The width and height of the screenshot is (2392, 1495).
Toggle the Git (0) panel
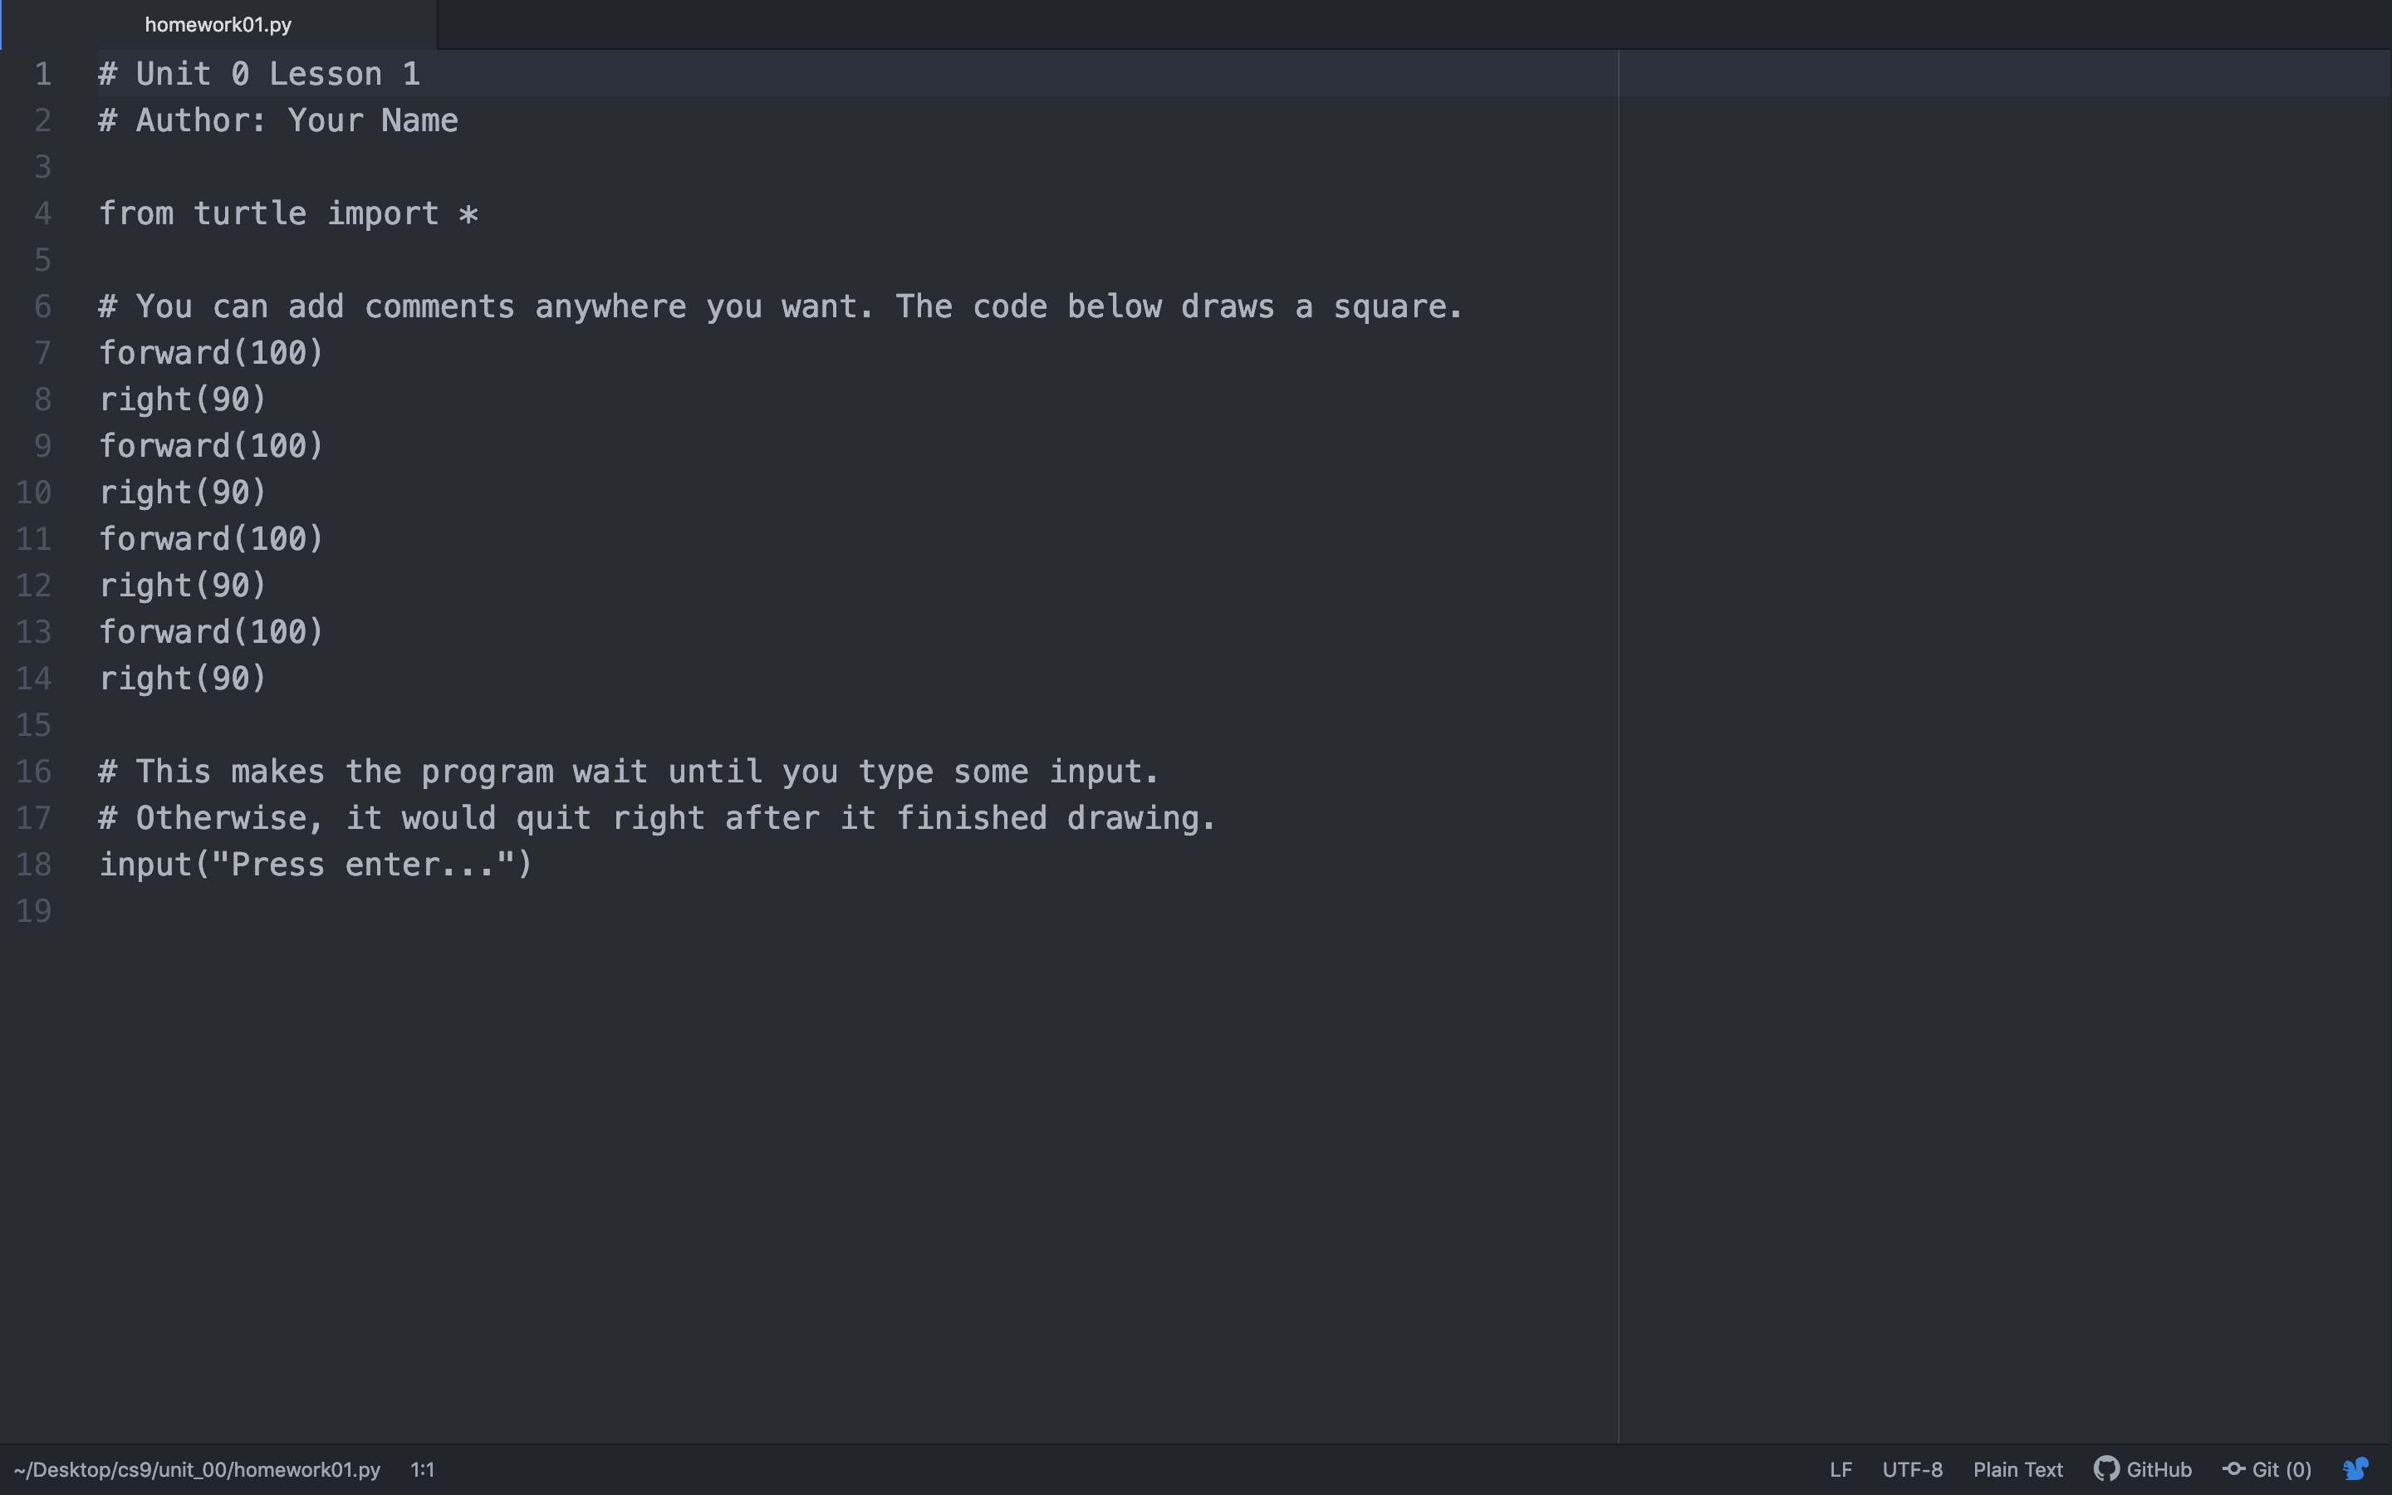2267,1469
